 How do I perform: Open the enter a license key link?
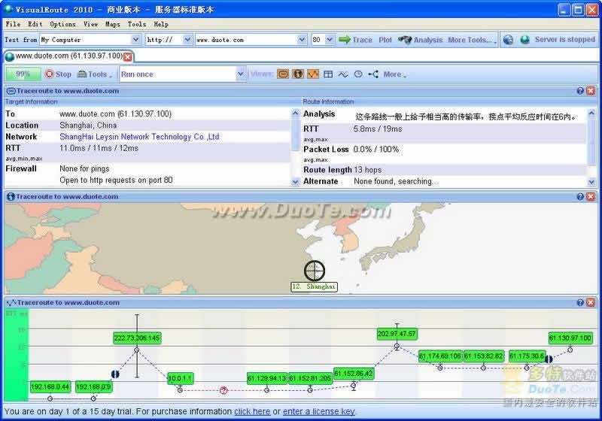[x=318, y=411]
